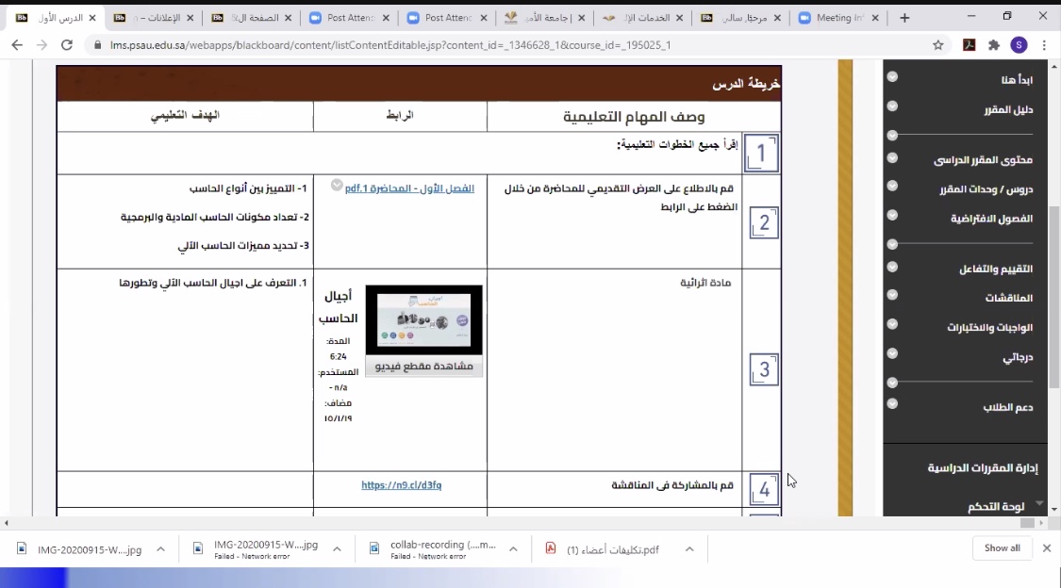Open the n9.cl/d3fq discussion link
The width and height of the screenshot is (1061, 588).
click(401, 485)
